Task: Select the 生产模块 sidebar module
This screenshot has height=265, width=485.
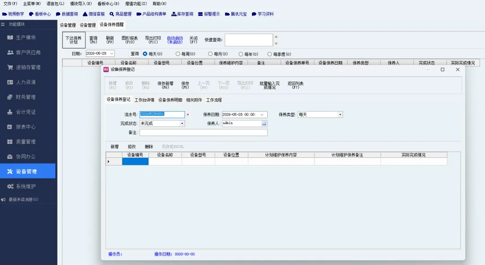Action: click(27, 37)
